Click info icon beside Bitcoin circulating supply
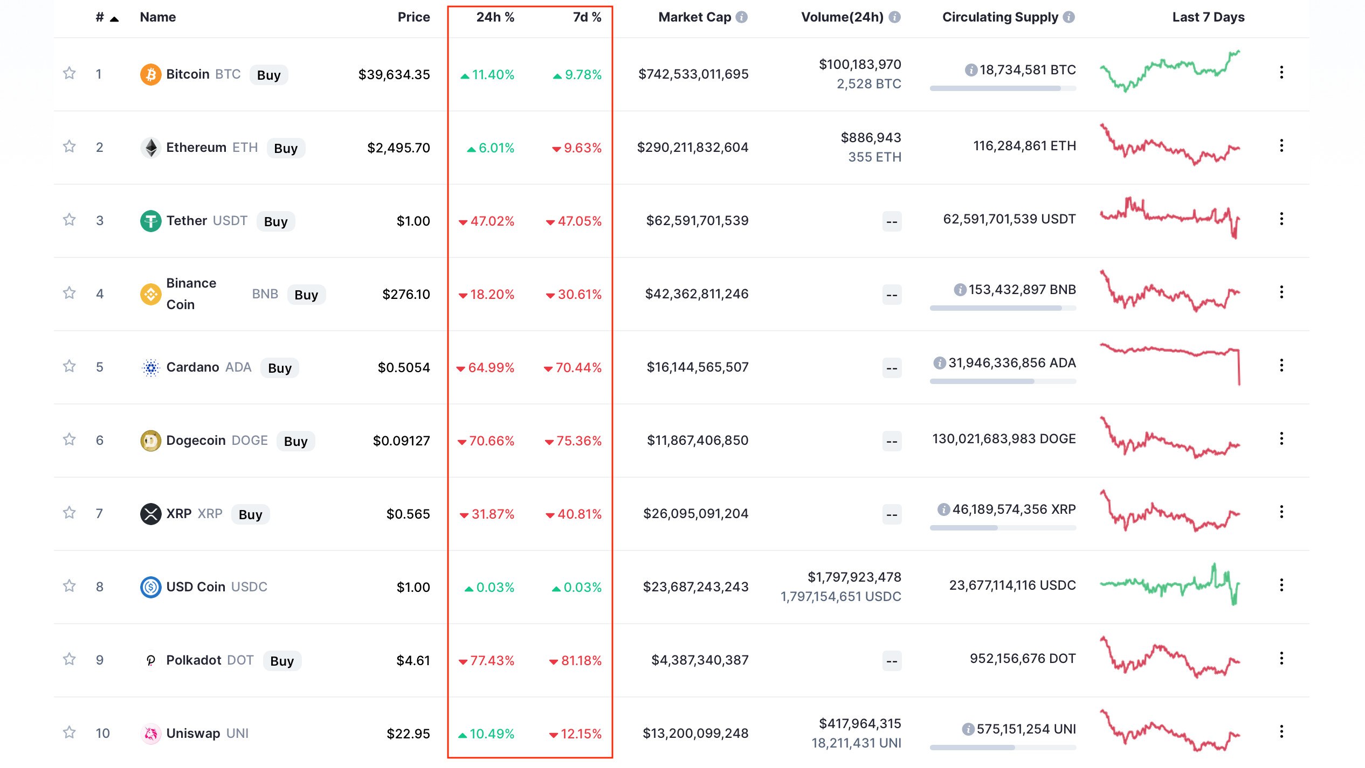Viewport: 1365px width, 768px height. [x=971, y=70]
